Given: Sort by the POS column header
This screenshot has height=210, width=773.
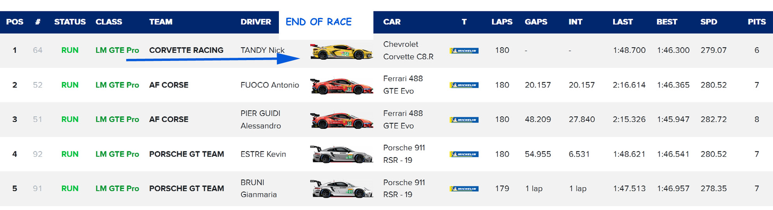Looking at the screenshot, I should point(14,22).
